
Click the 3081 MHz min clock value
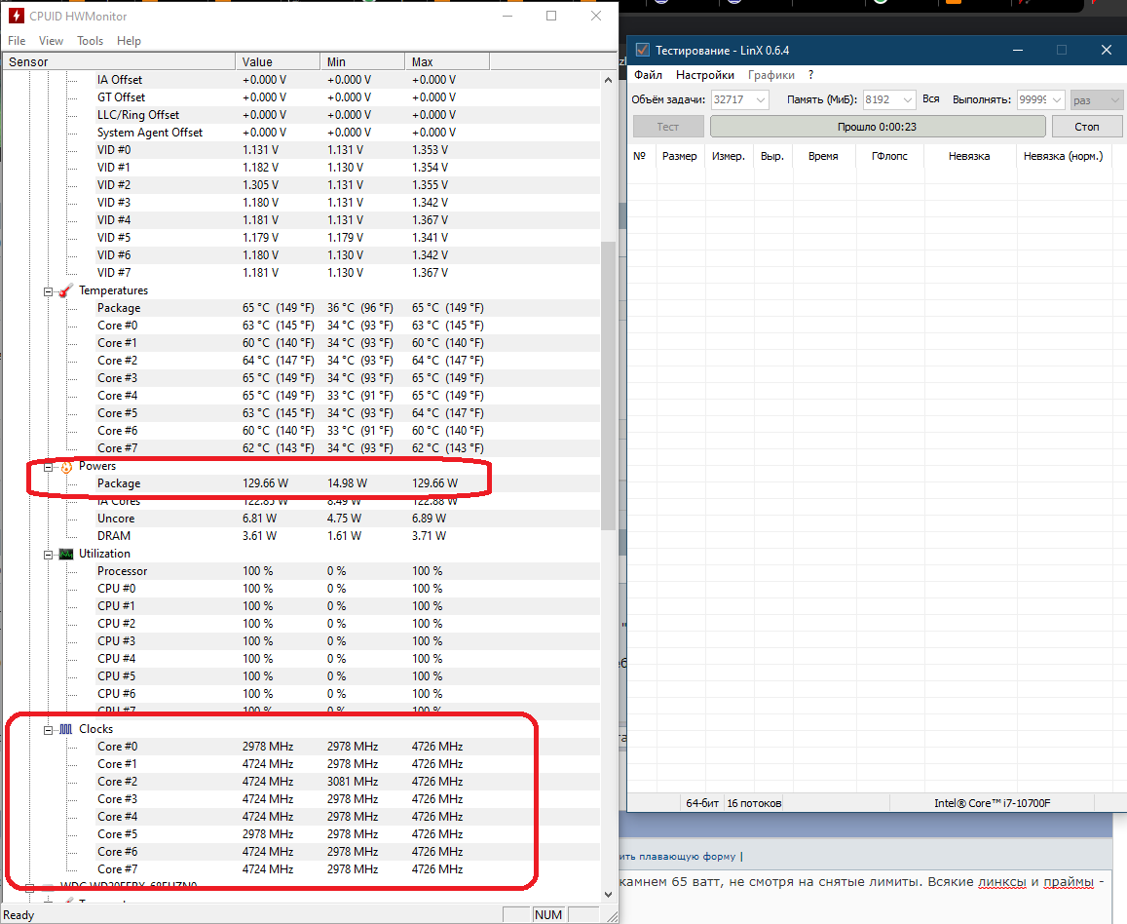(353, 782)
